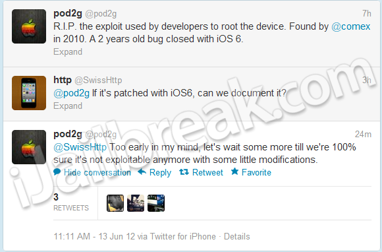Expand the SwissHttp tweet
The width and height of the screenshot is (382, 252).
click(68, 106)
